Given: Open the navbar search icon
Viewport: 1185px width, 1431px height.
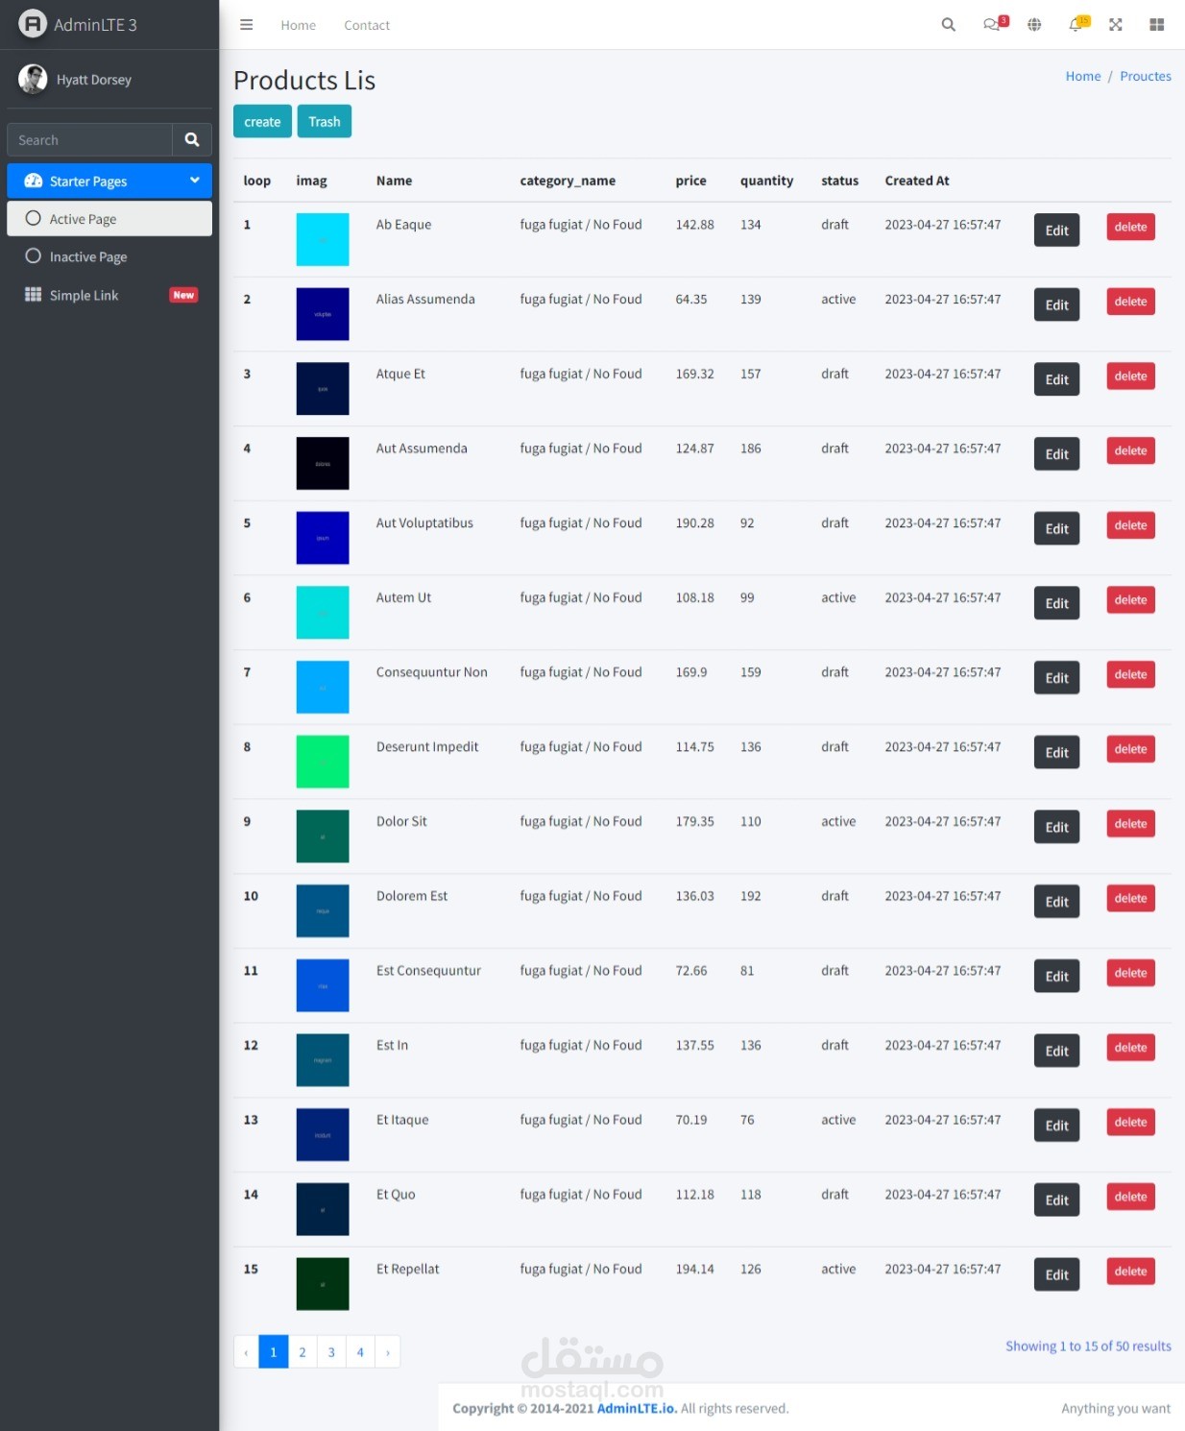Looking at the screenshot, I should point(948,25).
